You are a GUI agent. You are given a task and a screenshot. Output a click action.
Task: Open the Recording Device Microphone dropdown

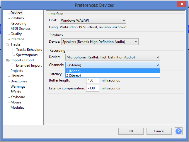coord(113,57)
